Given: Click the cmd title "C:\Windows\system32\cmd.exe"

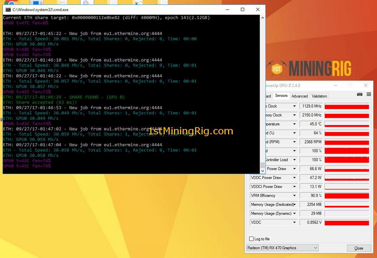Looking at the screenshot, I should [40, 10].
